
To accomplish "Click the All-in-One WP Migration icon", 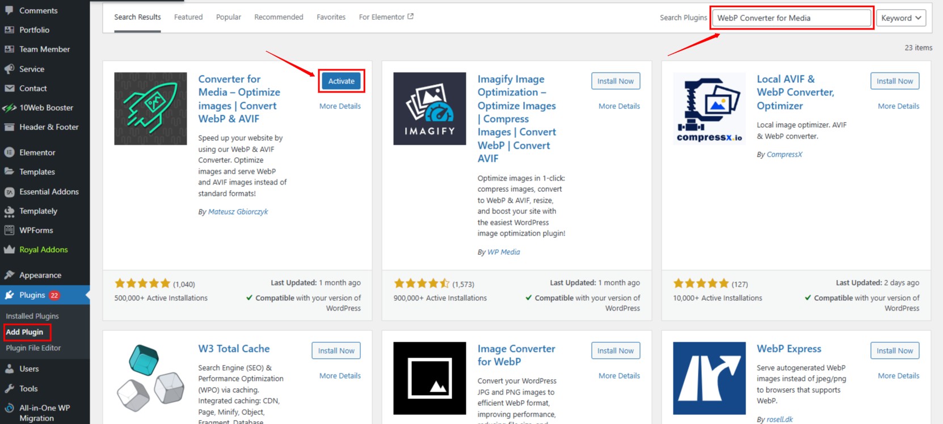I will click(9, 408).
